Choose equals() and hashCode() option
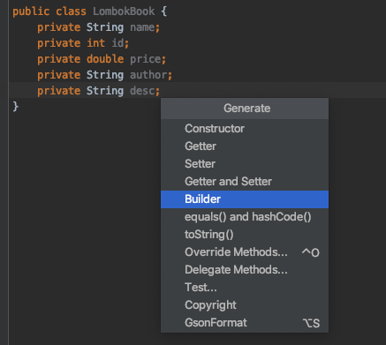This screenshot has height=345, width=386. pos(245,217)
